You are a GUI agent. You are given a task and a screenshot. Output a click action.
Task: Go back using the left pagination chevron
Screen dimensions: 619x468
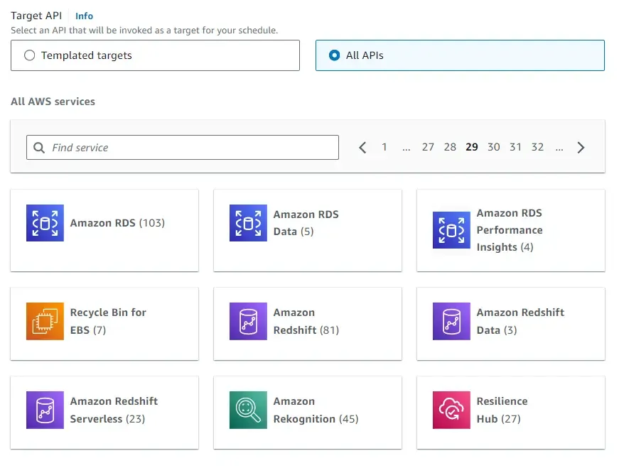362,147
